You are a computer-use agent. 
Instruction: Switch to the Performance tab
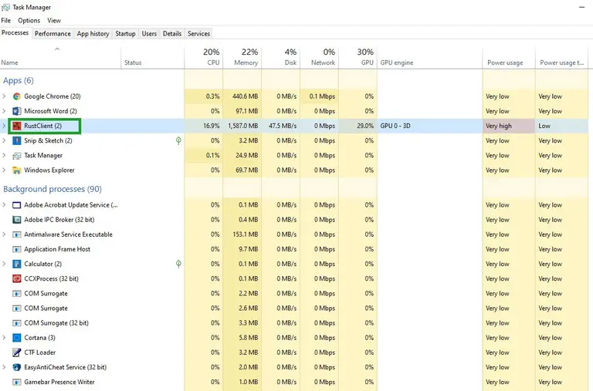pyautogui.click(x=53, y=34)
